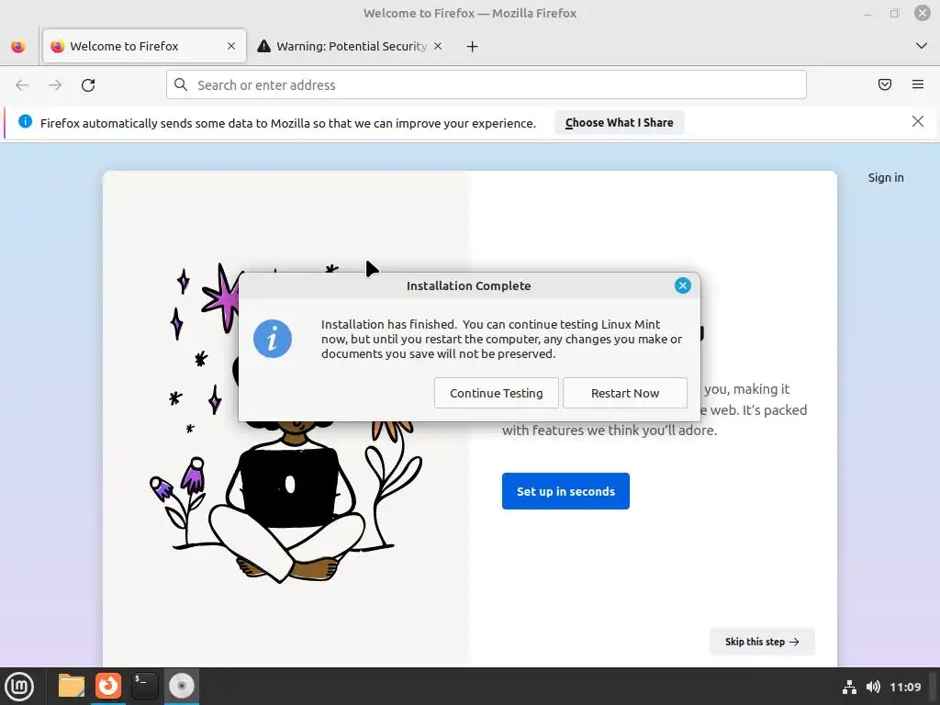Launch the Terminal from the taskbar
The image size is (940, 705).
(144, 686)
